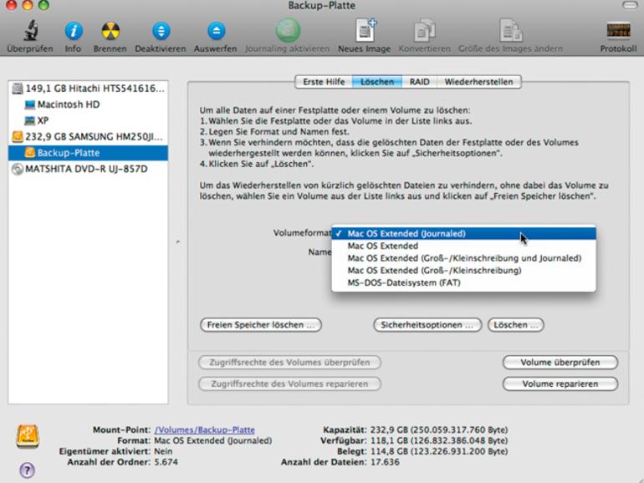Click the Anzahl der Ordner value 5.674

tap(166, 462)
